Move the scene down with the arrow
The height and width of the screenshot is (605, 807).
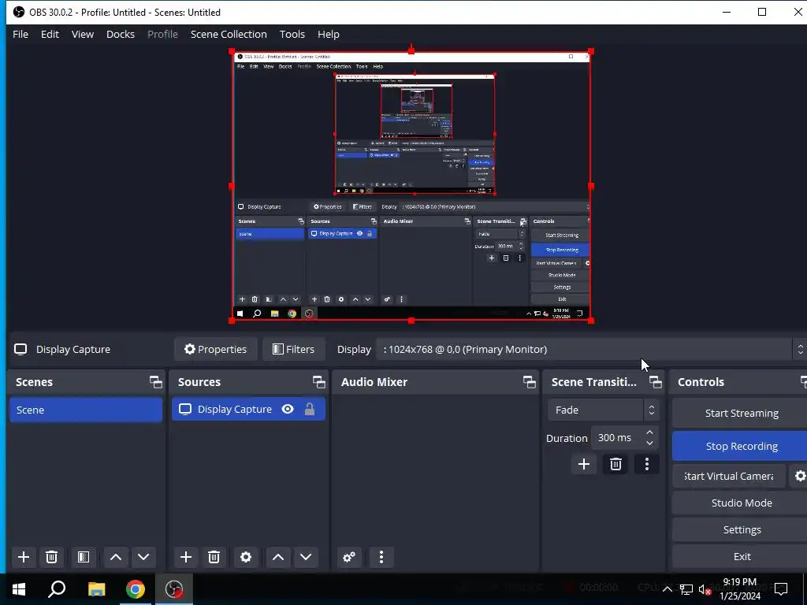pos(143,557)
